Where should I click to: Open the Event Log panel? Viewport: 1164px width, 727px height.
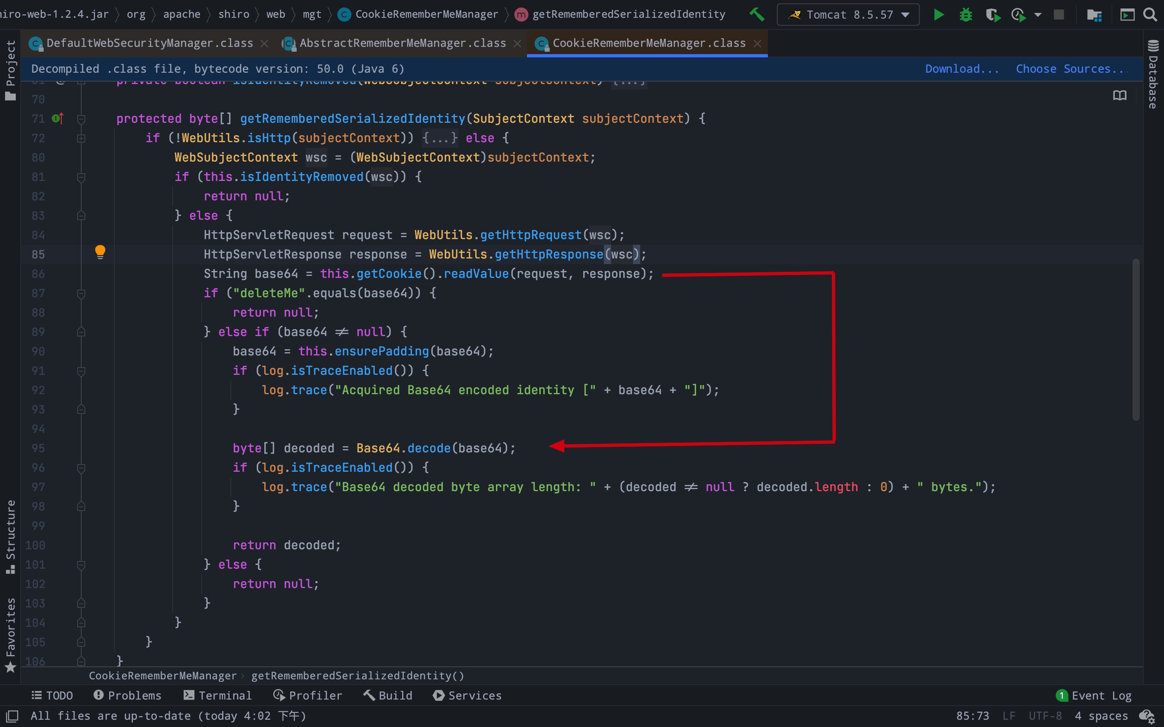[x=1093, y=695]
